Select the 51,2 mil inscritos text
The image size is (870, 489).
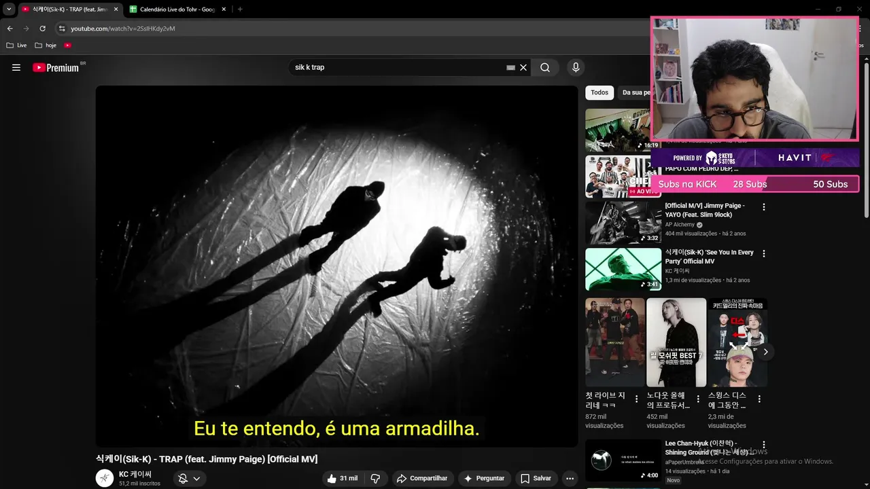click(x=139, y=484)
